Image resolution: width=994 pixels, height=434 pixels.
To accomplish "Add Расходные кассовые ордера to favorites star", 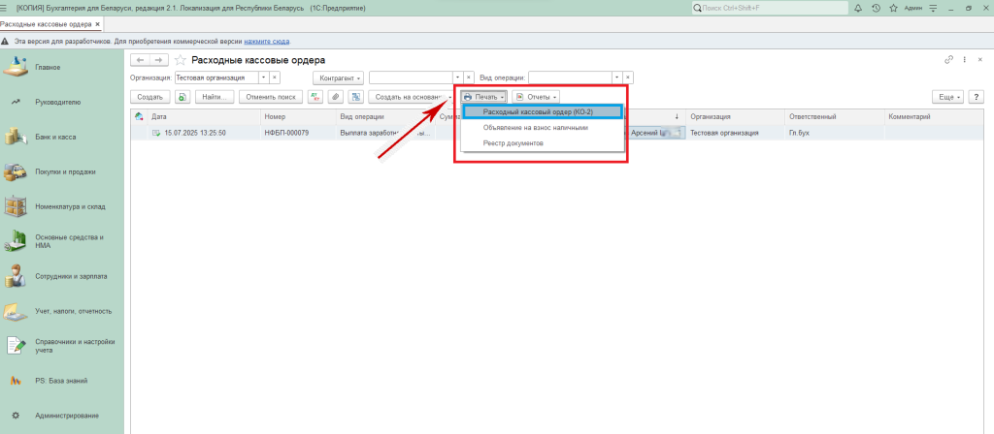I will pyautogui.click(x=180, y=60).
